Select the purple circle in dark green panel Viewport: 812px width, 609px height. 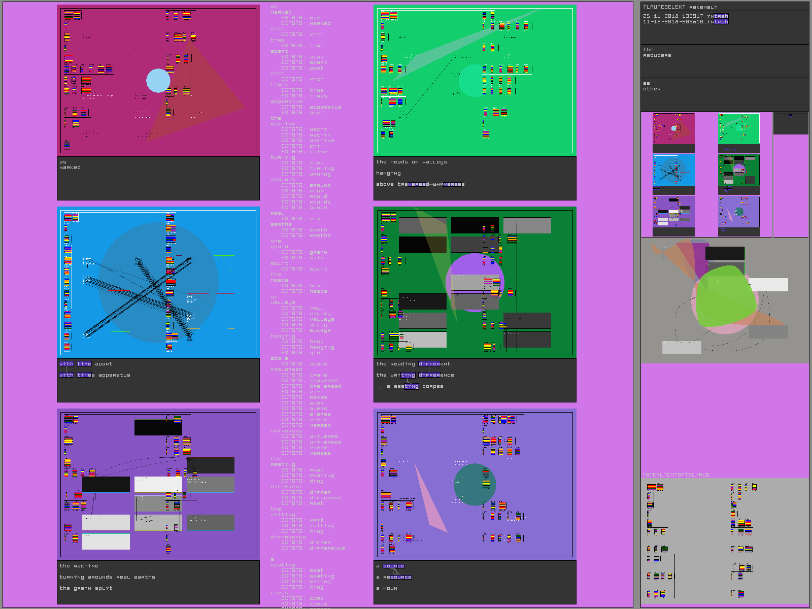coord(475,283)
